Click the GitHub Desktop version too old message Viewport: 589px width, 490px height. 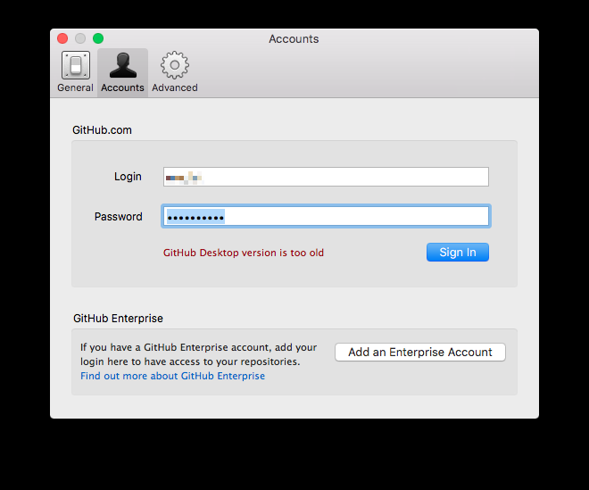point(244,253)
